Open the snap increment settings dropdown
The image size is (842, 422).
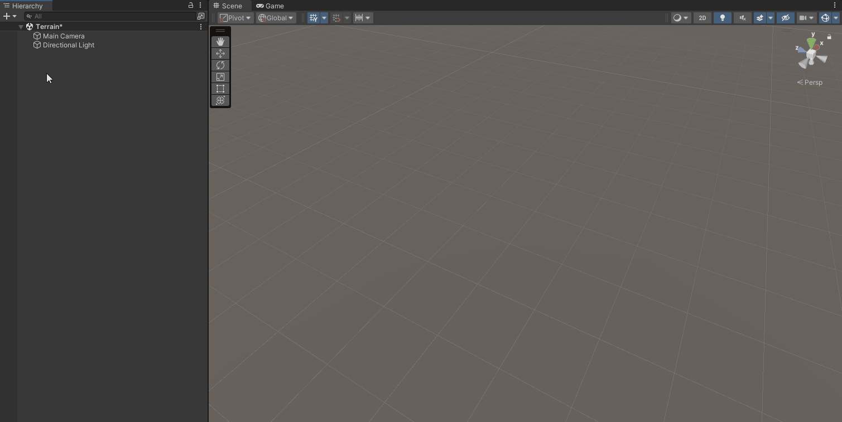pyautogui.click(x=363, y=18)
